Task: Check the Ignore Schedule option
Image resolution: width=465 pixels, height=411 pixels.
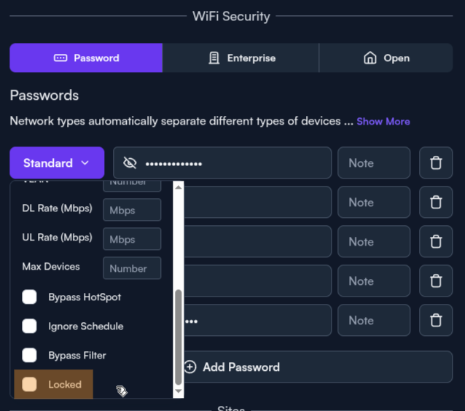Action: tap(30, 326)
